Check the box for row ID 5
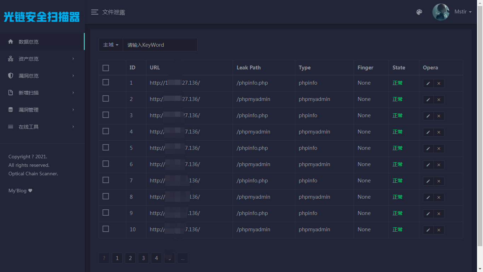Screen dimensions: 483x272 (x=106, y=147)
